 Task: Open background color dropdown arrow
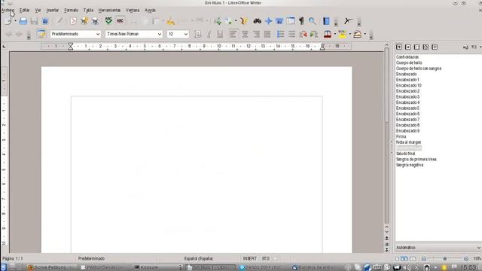[x=365, y=34]
